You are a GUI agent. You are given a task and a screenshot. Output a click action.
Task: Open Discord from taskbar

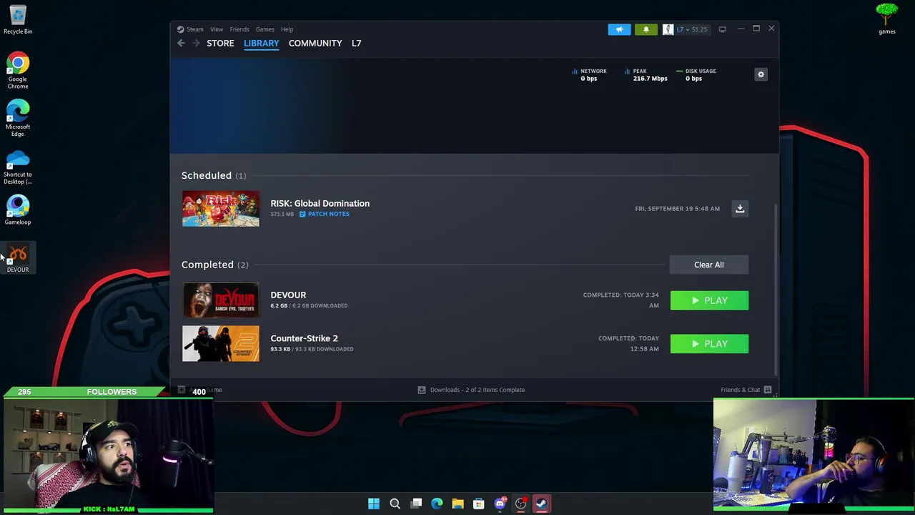pos(500,504)
